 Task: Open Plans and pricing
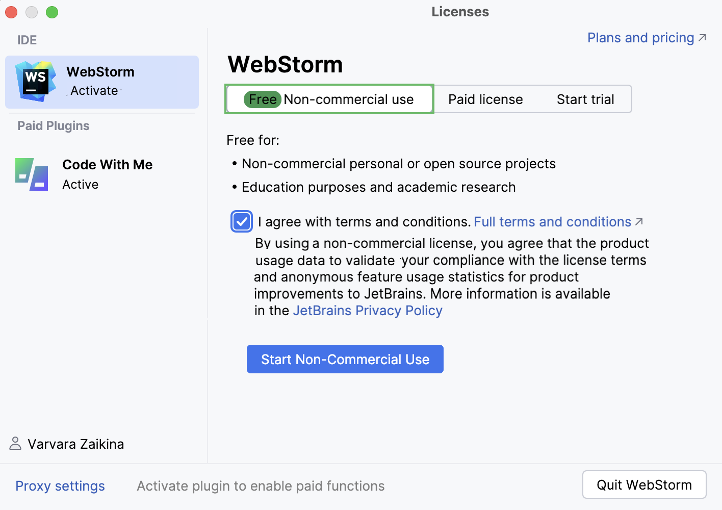click(x=640, y=37)
